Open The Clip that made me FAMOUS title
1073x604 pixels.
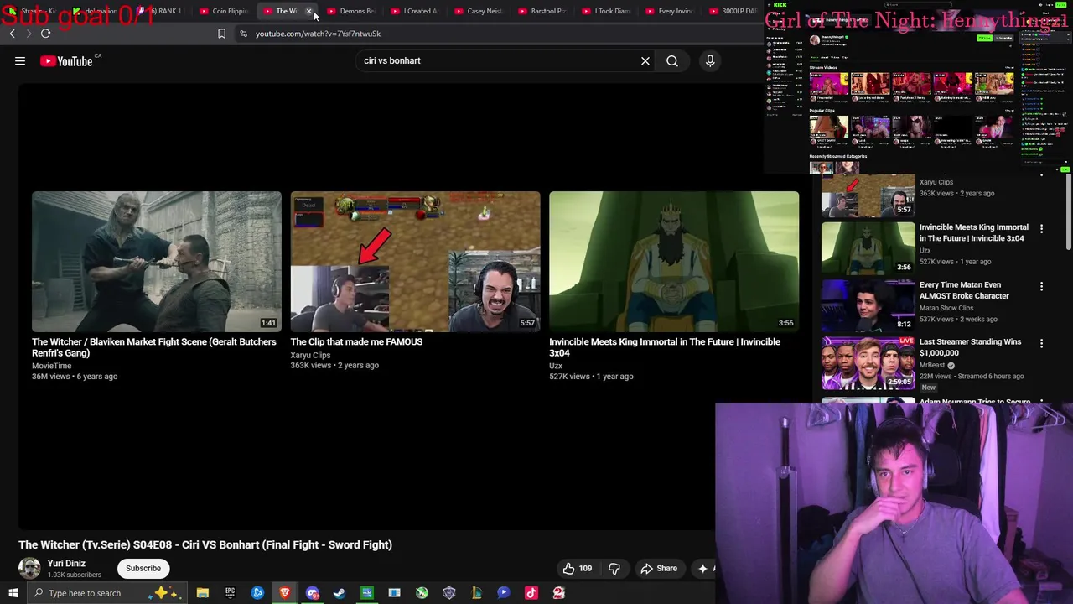coord(356,341)
